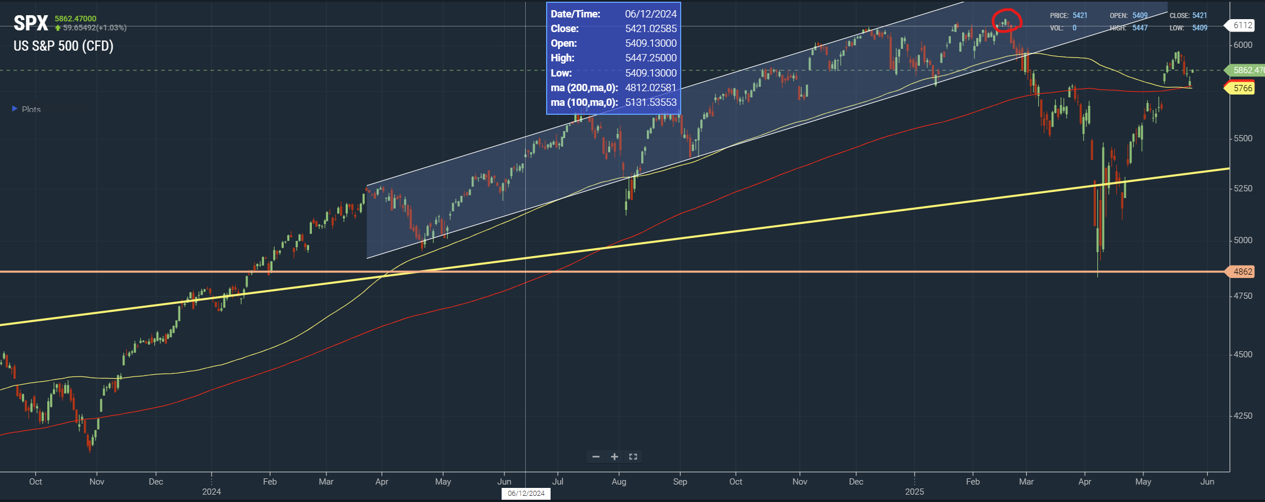1265x502 pixels.
Task: Select the red circle annotation near peak
Action: (1007, 21)
